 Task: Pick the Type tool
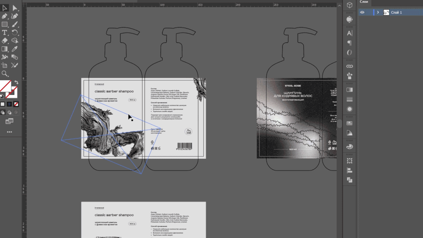[5, 32]
